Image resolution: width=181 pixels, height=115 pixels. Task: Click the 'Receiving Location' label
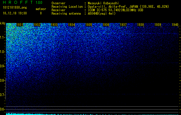click(67, 7)
